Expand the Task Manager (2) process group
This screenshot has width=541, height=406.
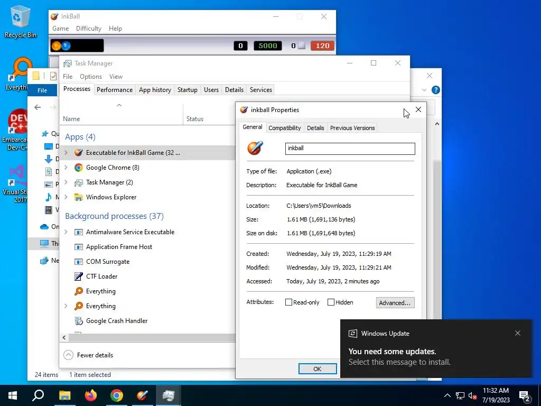tap(66, 182)
